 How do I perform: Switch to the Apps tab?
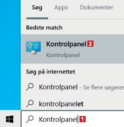click(x=61, y=8)
